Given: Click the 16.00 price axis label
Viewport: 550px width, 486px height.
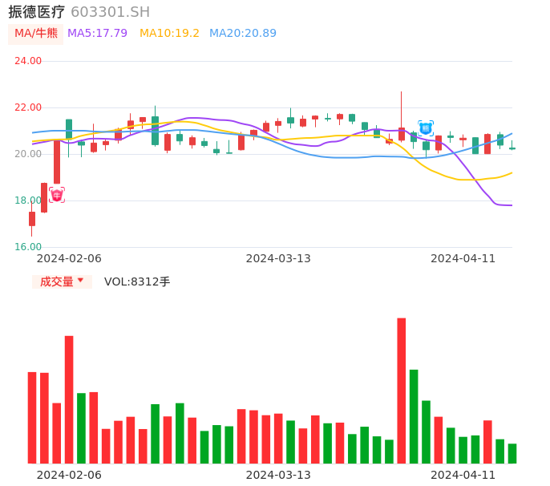Looking at the screenshot, I should pos(28,247).
